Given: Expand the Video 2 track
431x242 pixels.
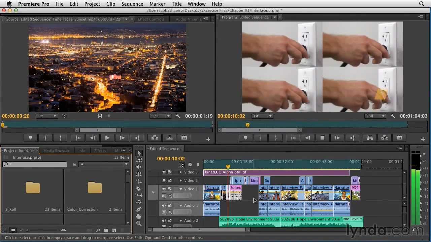Looking at the screenshot, I should [x=180, y=180].
